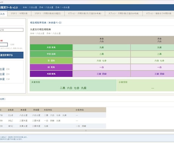
Task: Switch to オプション 月間計画(日盤のみ考慮) tab
Action: click(124, 14)
